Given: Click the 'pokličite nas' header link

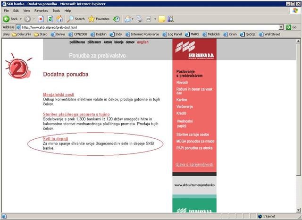Looking at the screenshot, I should [77, 42].
